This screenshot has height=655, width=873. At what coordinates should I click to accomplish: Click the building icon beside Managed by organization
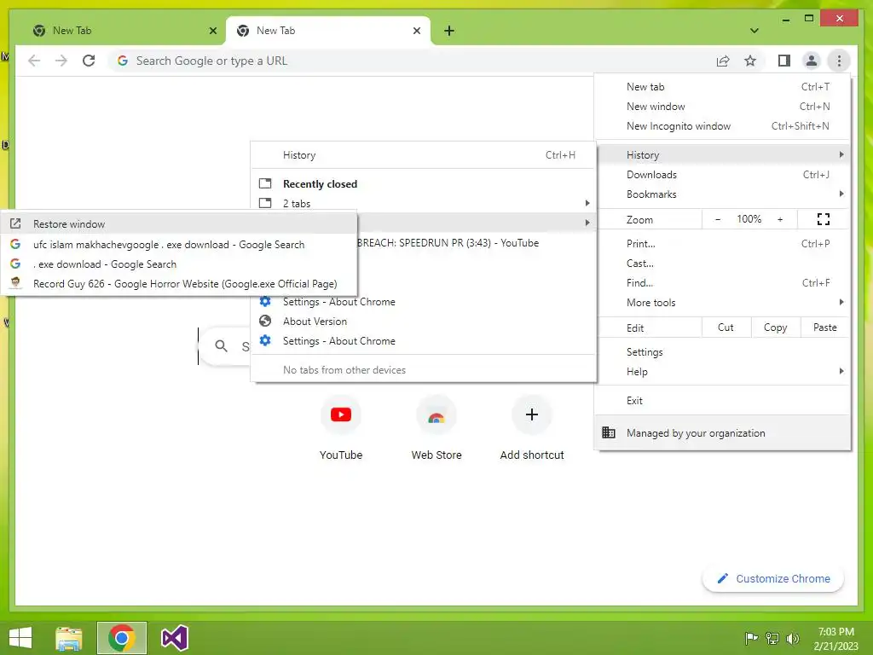coord(609,432)
